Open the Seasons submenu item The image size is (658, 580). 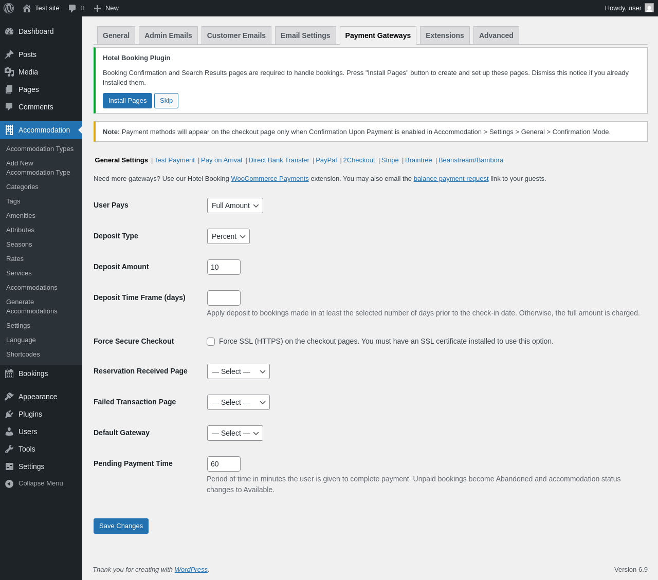[19, 245]
